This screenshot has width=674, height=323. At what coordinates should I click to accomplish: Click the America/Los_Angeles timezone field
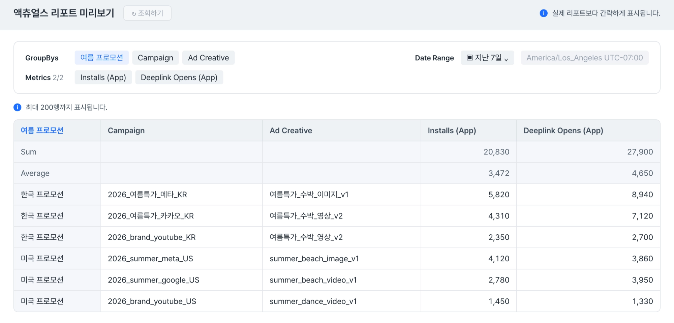point(585,58)
